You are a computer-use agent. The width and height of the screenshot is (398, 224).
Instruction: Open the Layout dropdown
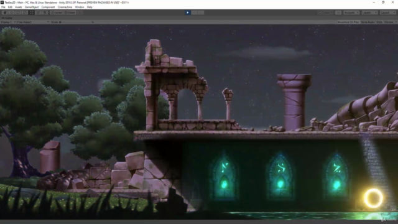pyautogui.click(x=387, y=12)
